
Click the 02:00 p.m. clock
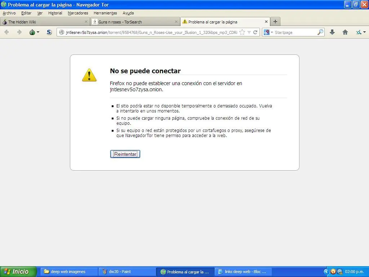point(354,272)
